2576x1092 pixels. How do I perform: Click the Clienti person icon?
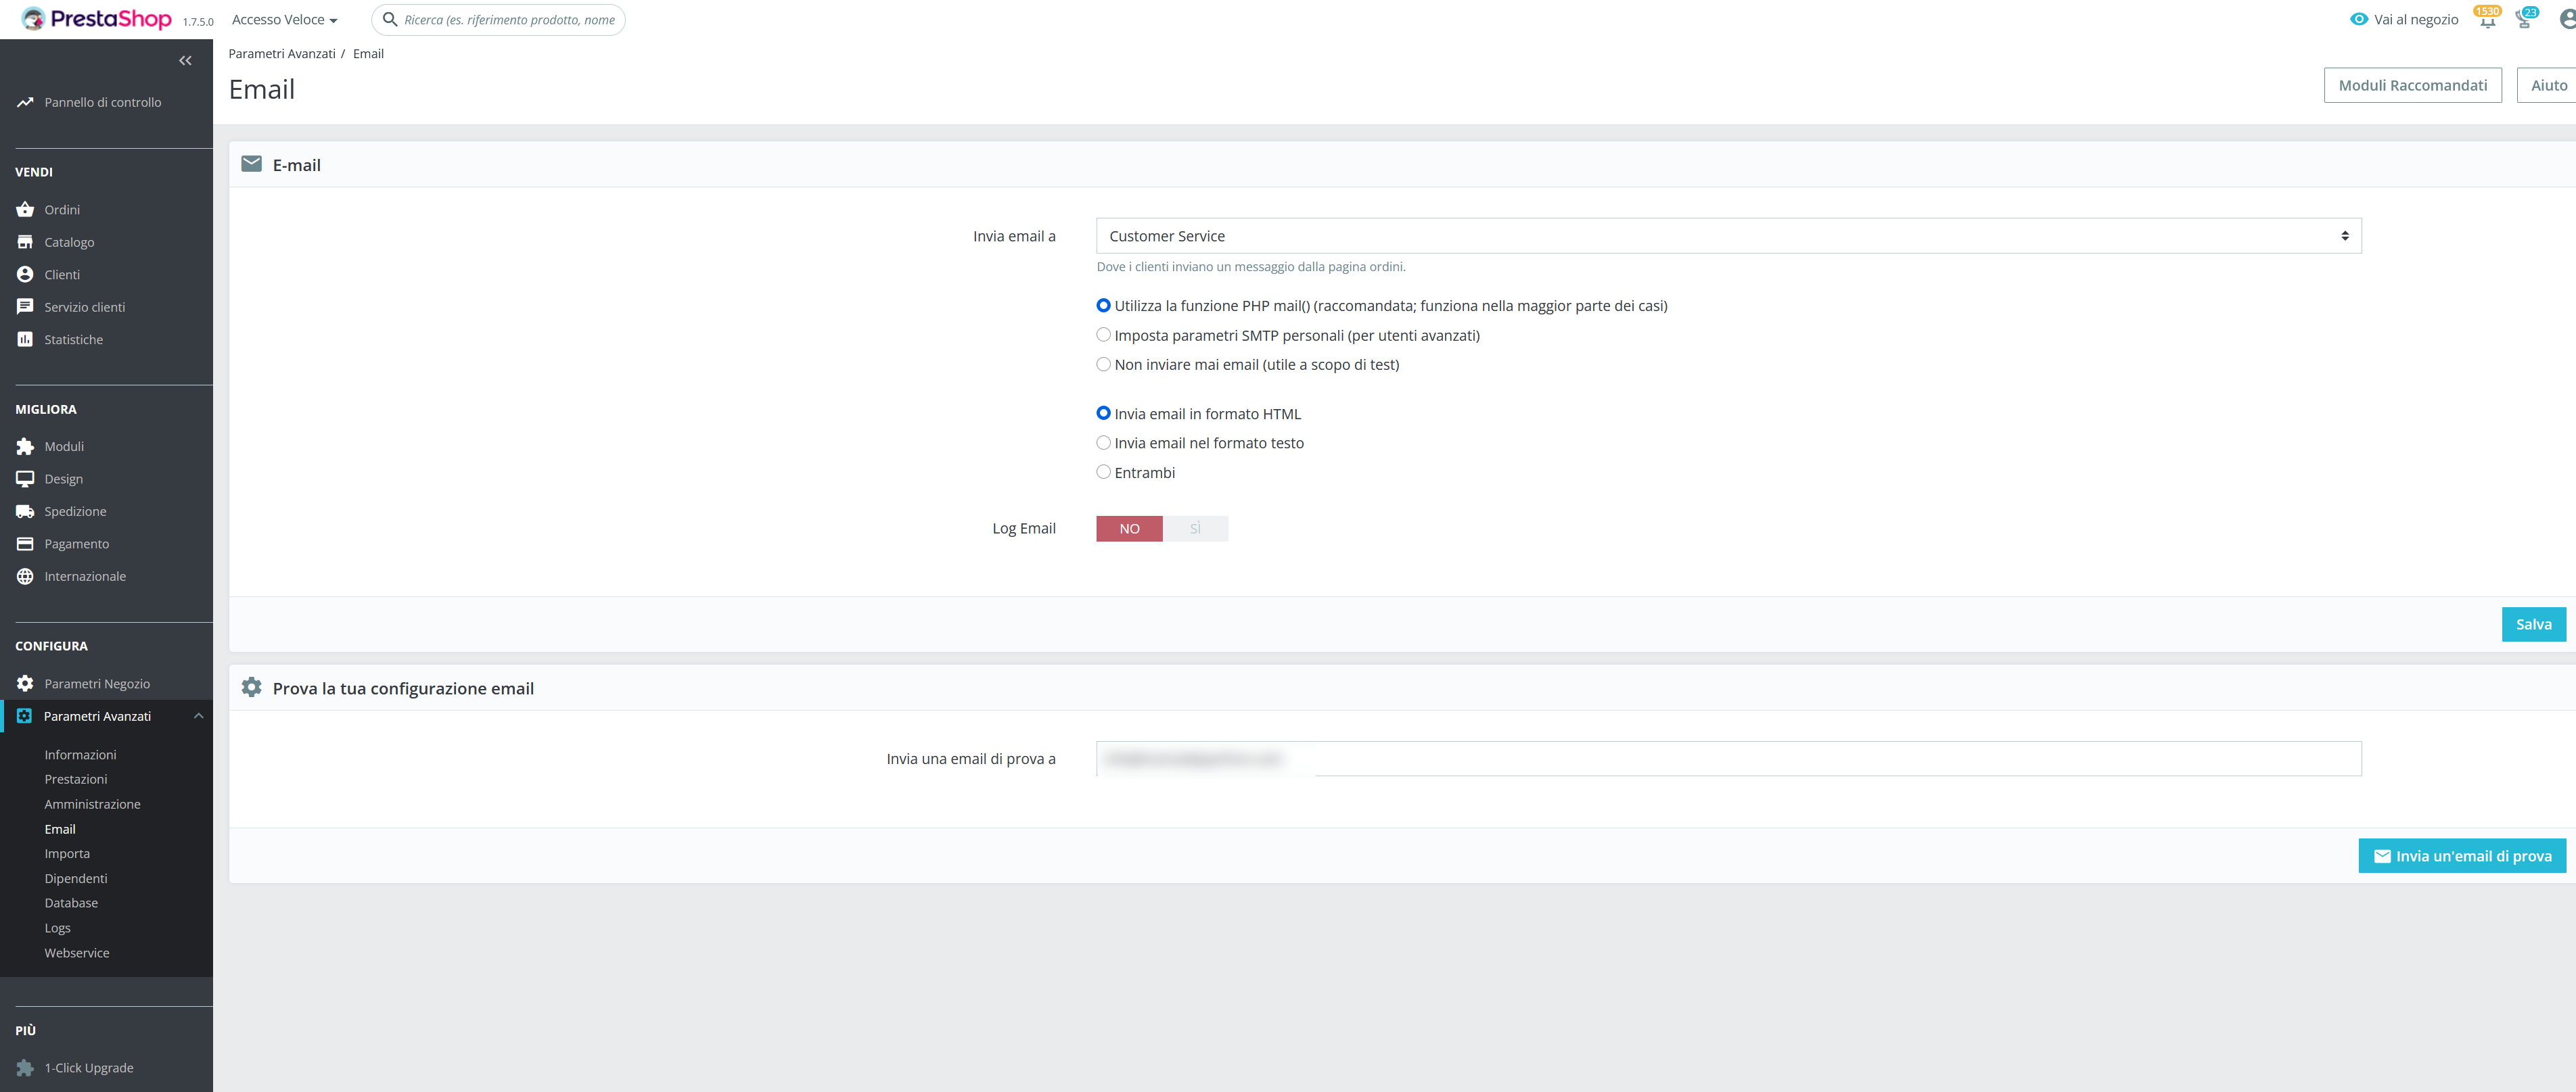coord(25,274)
